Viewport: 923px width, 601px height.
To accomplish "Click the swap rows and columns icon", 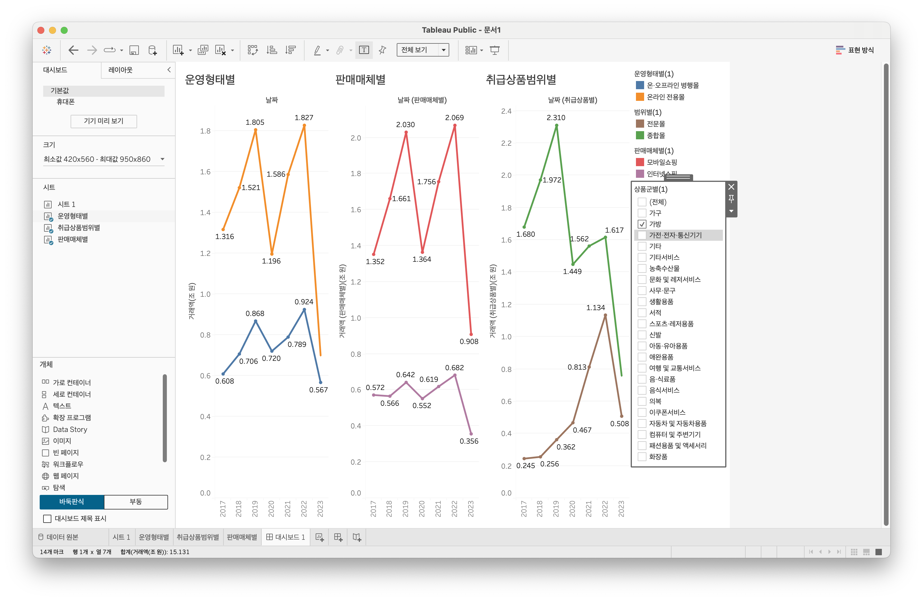I will point(252,50).
